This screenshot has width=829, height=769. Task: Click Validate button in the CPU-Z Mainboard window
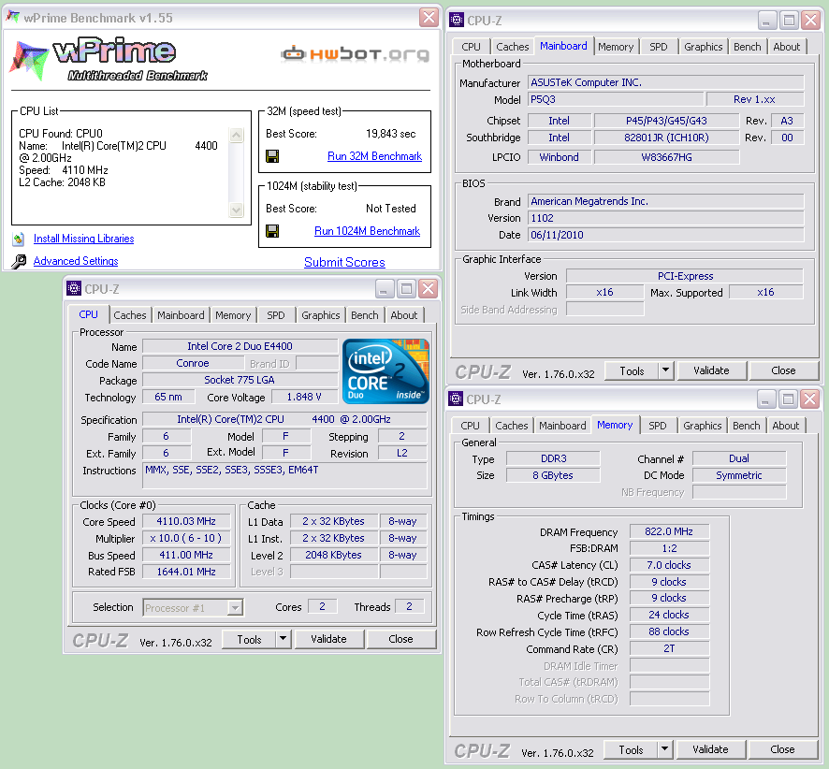pyautogui.click(x=712, y=370)
